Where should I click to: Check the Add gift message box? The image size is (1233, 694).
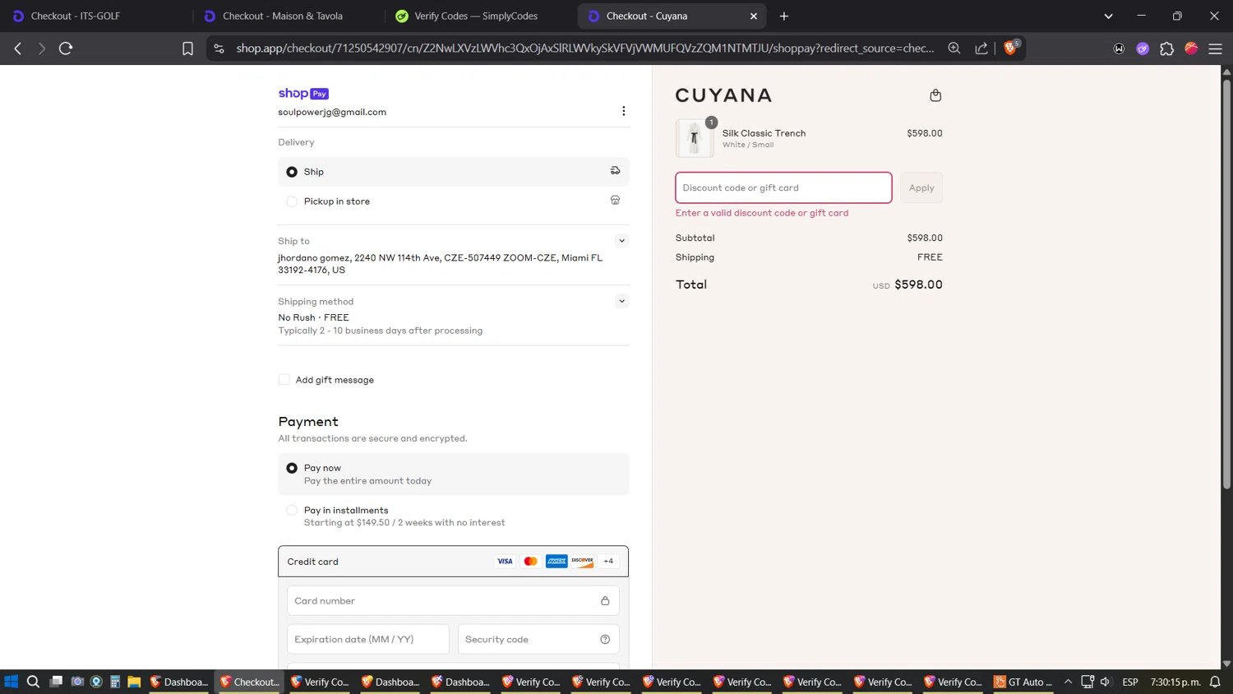(x=284, y=379)
